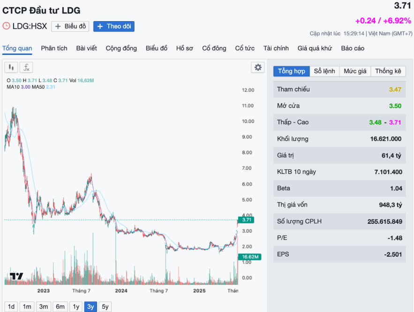The width and height of the screenshot is (414, 312).
Task: Select the 3y time range
Action: click(90, 306)
